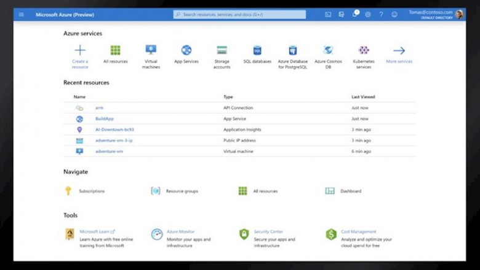Screen dimensions: 480x270
Task: Open the Cost Management link
Action: (x=359, y=231)
